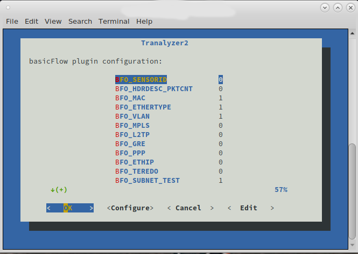This screenshot has height=254, width=358.
Task: Select the BFO_MPLS entry
Action: tap(132, 125)
